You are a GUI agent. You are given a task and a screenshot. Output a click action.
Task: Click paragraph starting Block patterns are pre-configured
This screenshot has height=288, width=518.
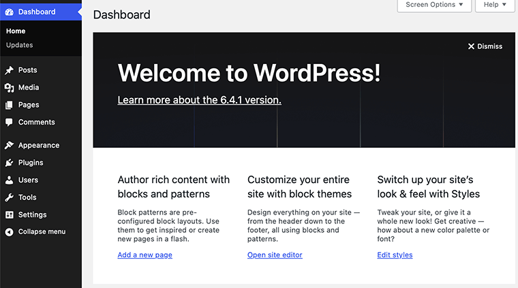168,225
